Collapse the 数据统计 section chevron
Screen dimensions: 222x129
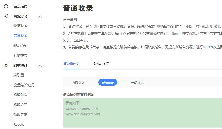(x=40, y=66)
